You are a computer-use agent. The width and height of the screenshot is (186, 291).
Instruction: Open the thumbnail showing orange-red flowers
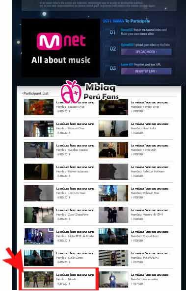pos(39,107)
